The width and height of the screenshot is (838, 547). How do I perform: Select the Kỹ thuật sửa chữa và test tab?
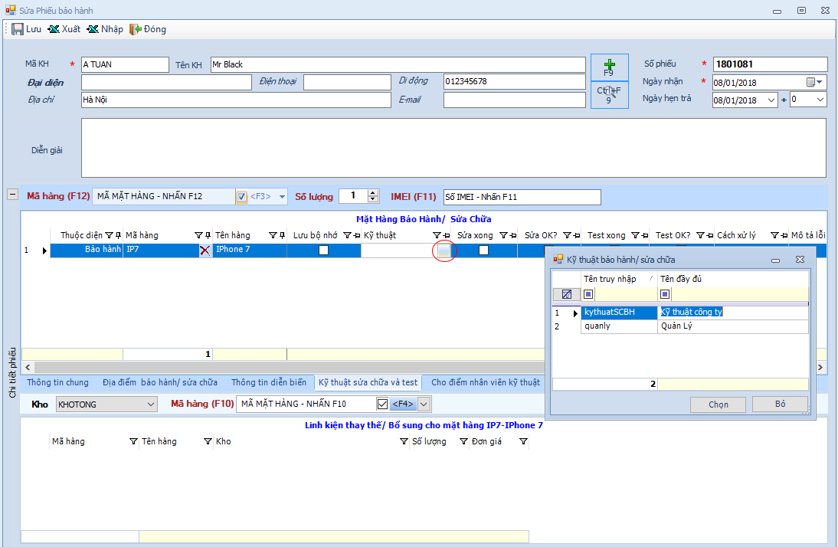pyautogui.click(x=368, y=382)
